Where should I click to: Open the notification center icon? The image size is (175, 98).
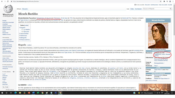[x=172, y=93]
